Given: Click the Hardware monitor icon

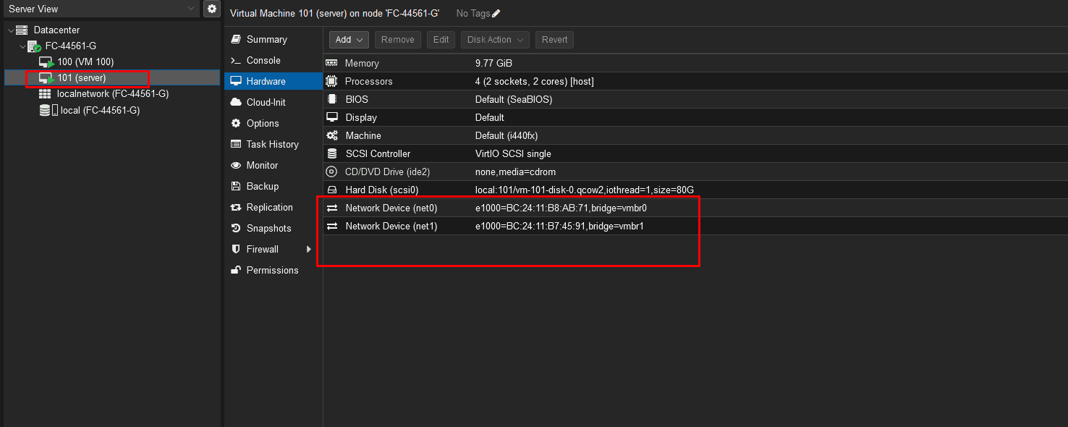Looking at the screenshot, I should tap(235, 82).
